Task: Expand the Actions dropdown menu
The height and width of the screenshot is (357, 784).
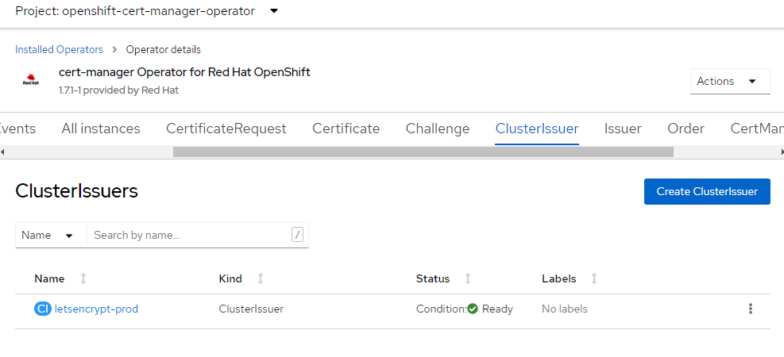Action: pyautogui.click(x=729, y=81)
